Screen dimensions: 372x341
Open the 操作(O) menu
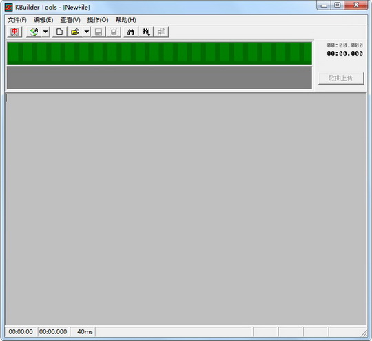(x=98, y=20)
